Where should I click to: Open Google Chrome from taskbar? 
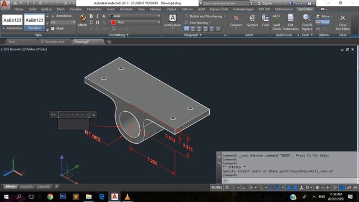click(x=50, y=196)
